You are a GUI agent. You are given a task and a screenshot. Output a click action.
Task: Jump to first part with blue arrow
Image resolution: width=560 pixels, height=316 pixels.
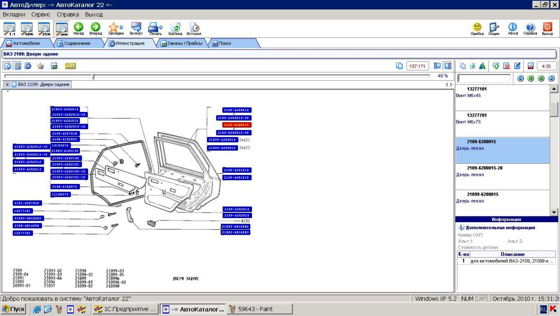click(x=520, y=78)
